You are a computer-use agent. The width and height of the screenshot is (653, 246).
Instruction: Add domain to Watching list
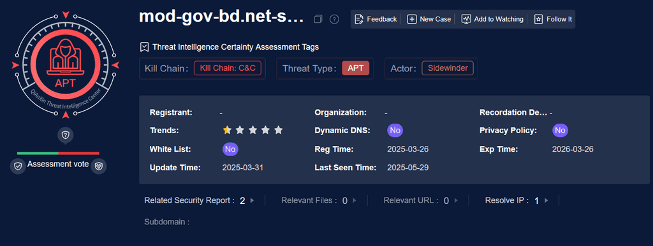pos(492,19)
